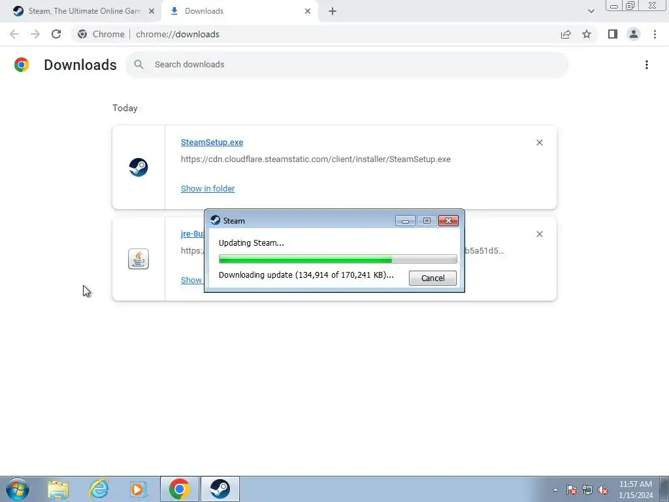Click the Today date heading

pyautogui.click(x=125, y=108)
